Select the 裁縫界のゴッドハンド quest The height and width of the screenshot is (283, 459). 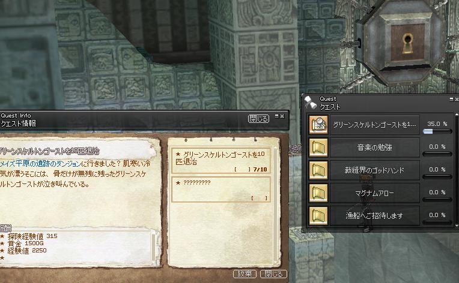[374, 170]
